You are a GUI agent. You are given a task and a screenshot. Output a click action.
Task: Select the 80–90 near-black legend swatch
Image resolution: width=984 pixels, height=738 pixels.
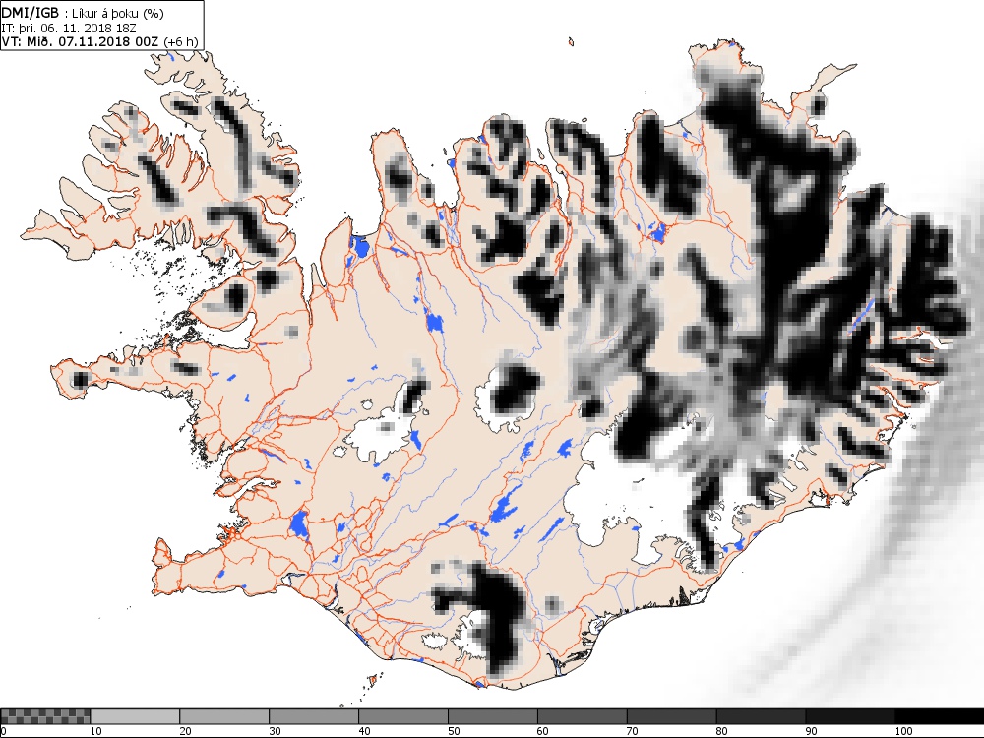pyautogui.click(x=762, y=716)
